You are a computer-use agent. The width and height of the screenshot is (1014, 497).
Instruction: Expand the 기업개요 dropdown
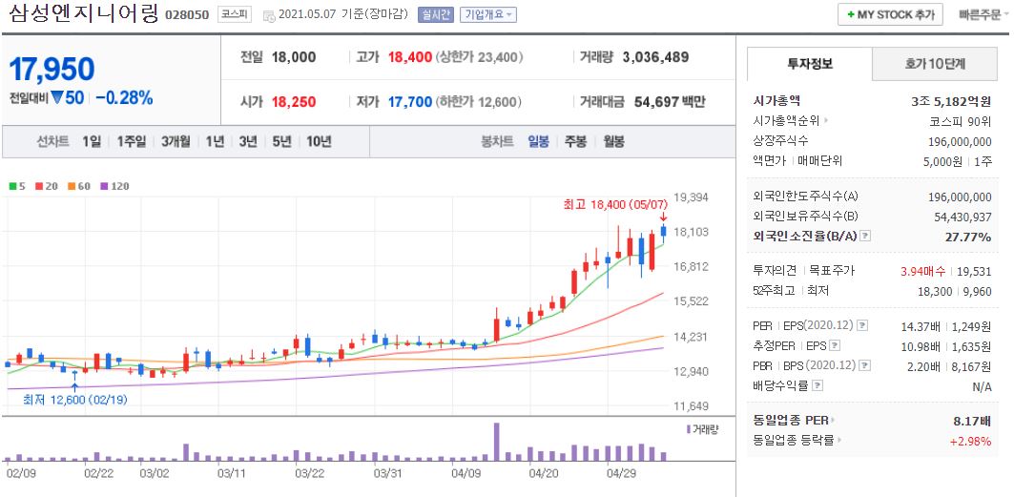pyautogui.click(x=488, y=14)
